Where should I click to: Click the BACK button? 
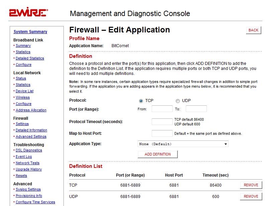(253, 30)
